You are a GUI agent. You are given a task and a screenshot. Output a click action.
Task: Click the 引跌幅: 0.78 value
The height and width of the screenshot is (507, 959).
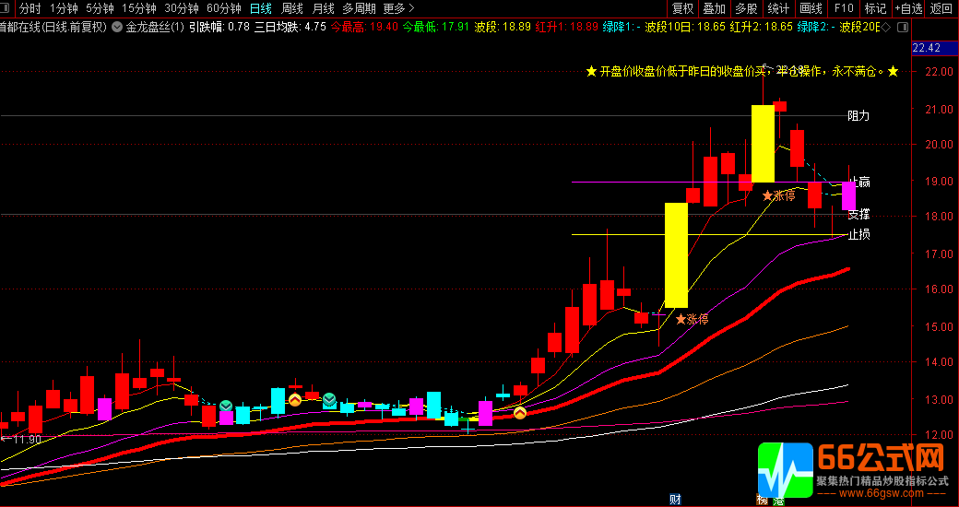(x=219, y=27)
